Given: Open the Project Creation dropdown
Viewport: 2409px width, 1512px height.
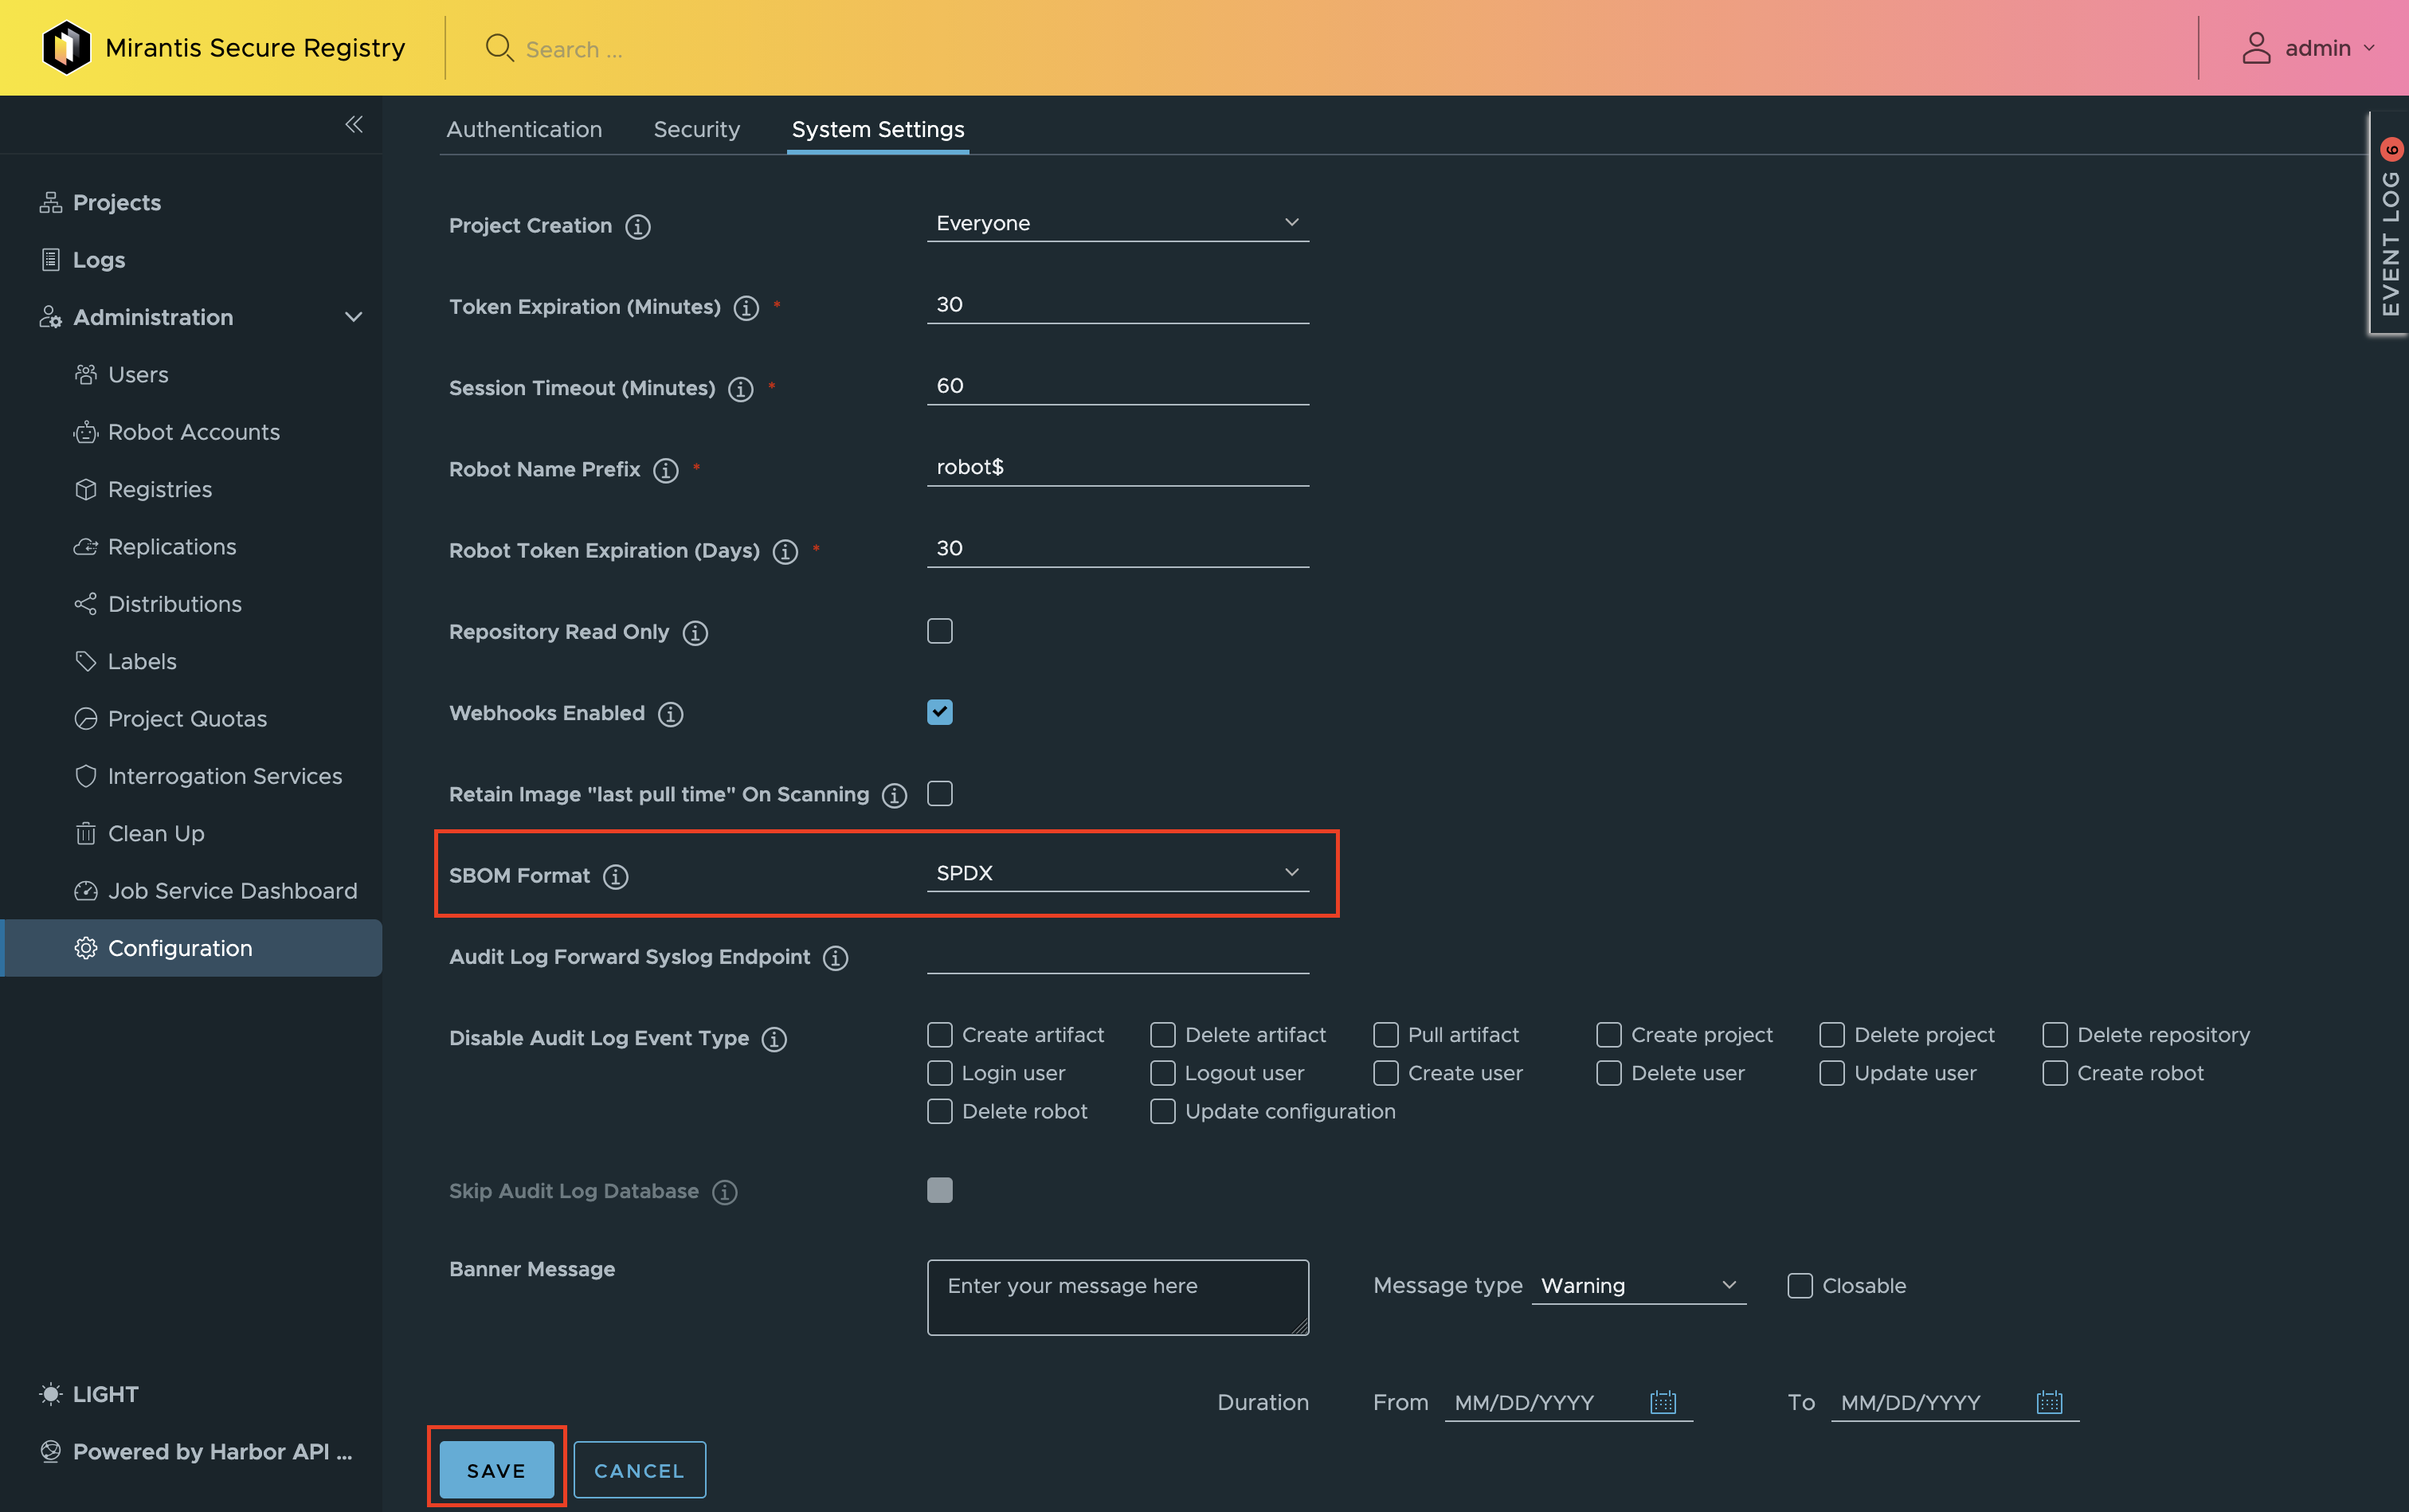Looking at the screenshot, I should coord(1118,223).
